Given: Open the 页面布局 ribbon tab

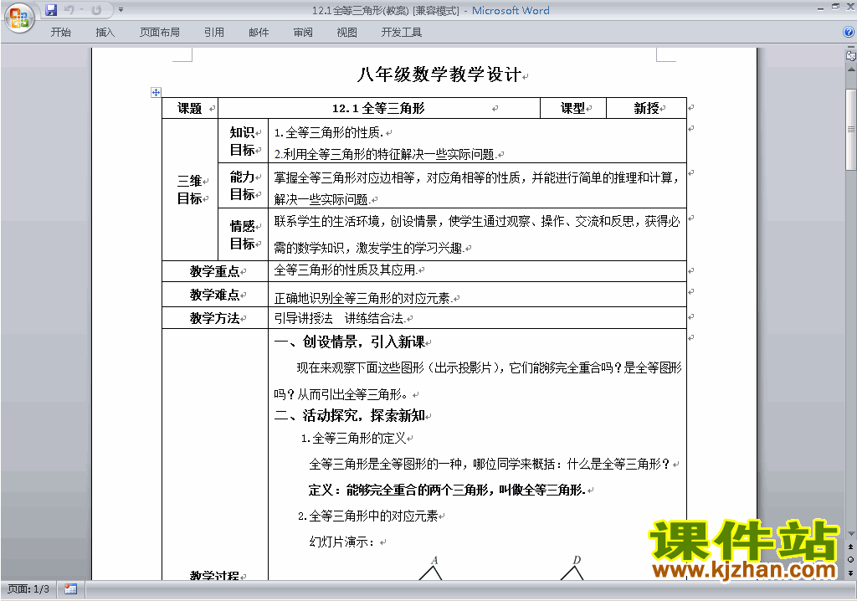Looking at the screenshot, I should pyautogui.click(x=160, y=33).
